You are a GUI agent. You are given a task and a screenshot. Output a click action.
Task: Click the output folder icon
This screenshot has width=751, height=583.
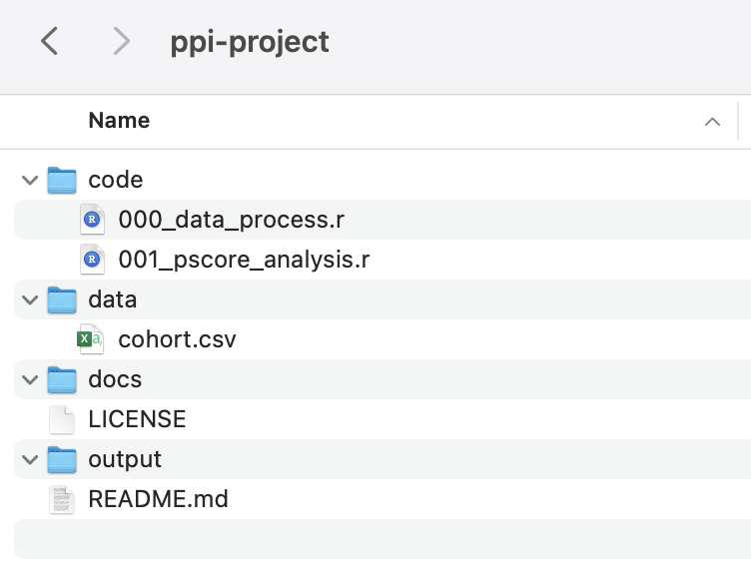(x=63, y=459)
